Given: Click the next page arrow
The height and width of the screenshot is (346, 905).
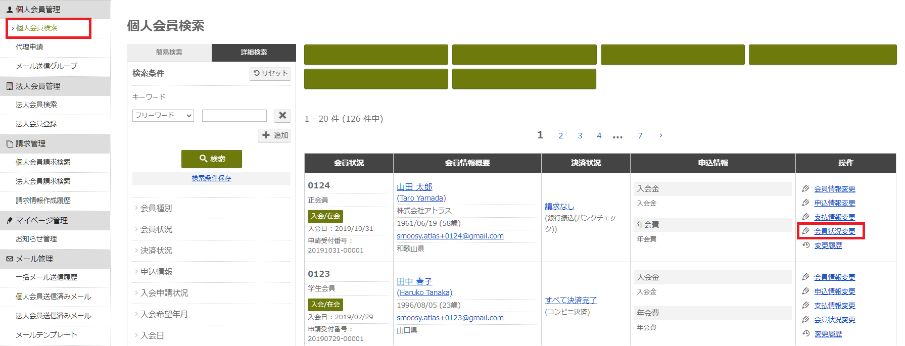Looking at the screenshot, I should point(661,135).
